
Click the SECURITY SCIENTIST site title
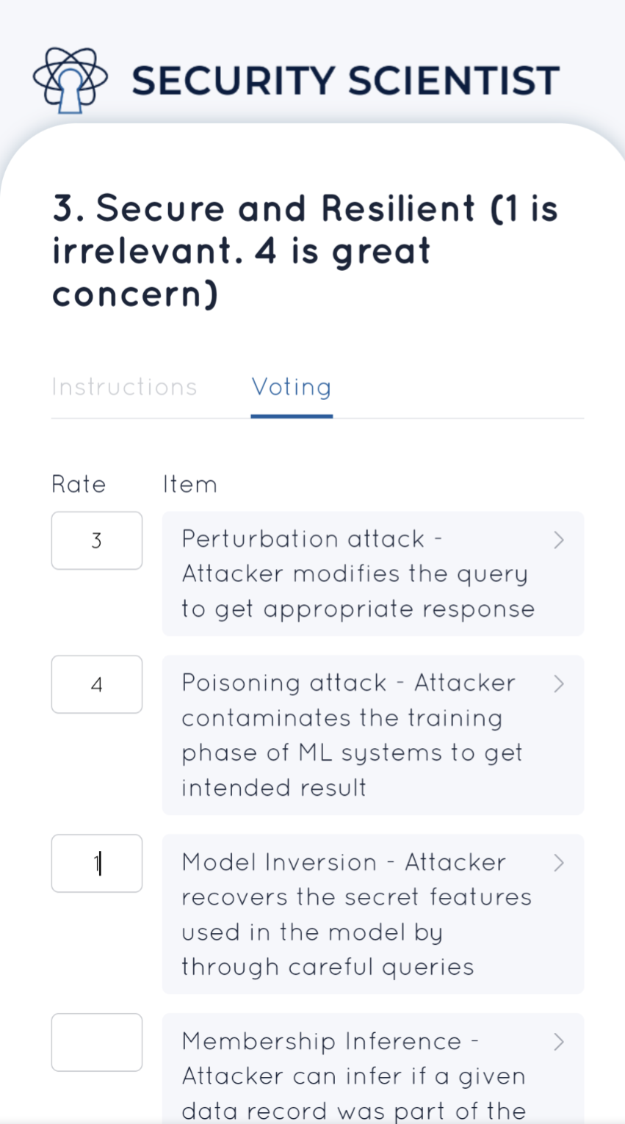pos(345,81)
